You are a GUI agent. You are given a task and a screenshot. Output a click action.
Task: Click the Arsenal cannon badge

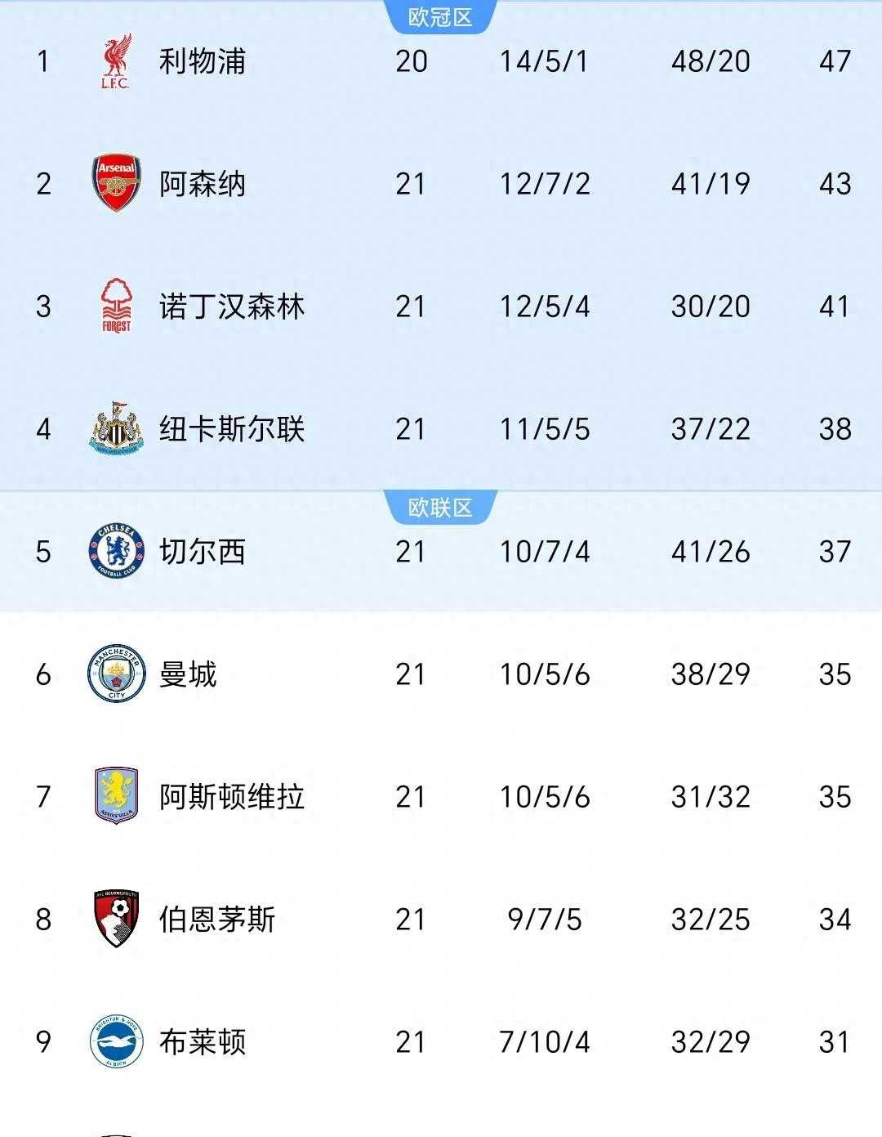[x=117, y=183]
